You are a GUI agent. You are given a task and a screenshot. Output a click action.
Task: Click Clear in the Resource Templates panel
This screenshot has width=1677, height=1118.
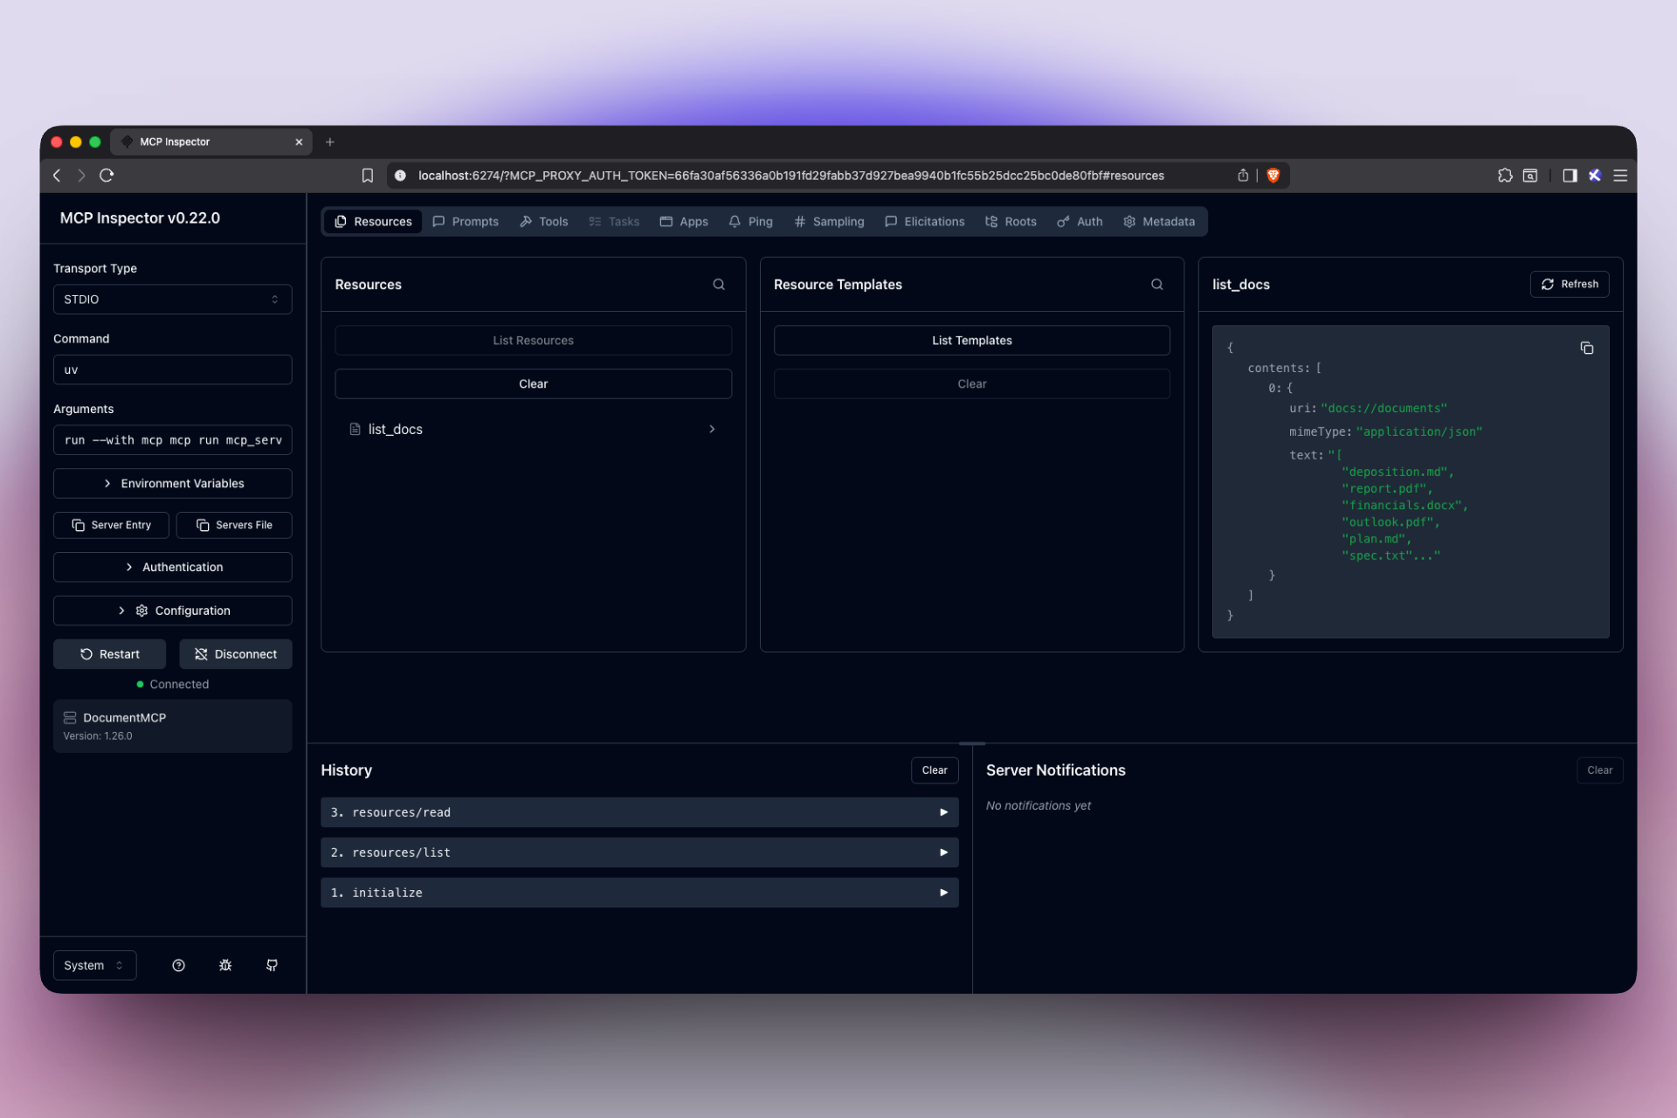pos(971,384)
